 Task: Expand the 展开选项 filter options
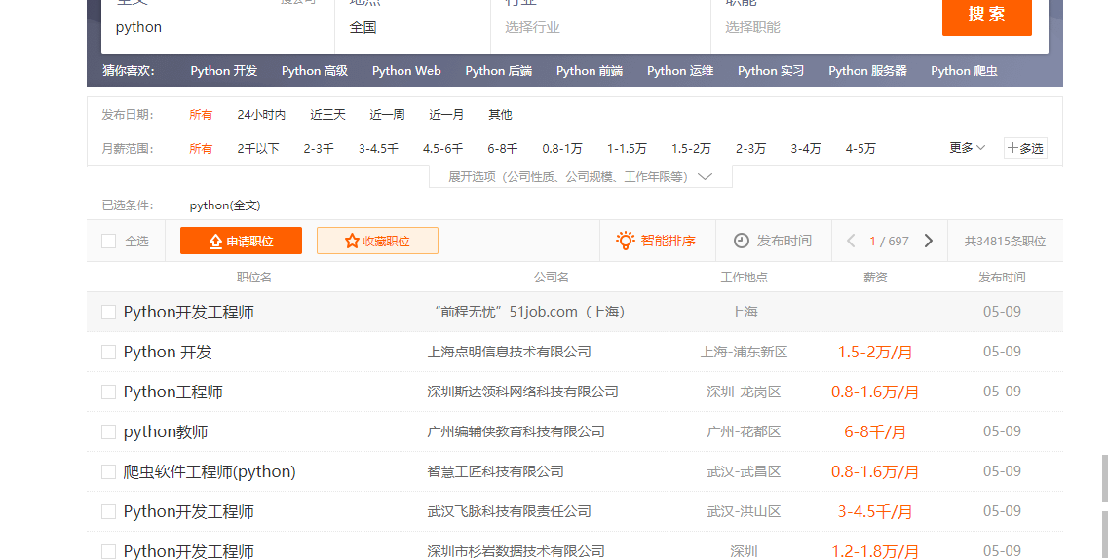click(x=581, y=176)
